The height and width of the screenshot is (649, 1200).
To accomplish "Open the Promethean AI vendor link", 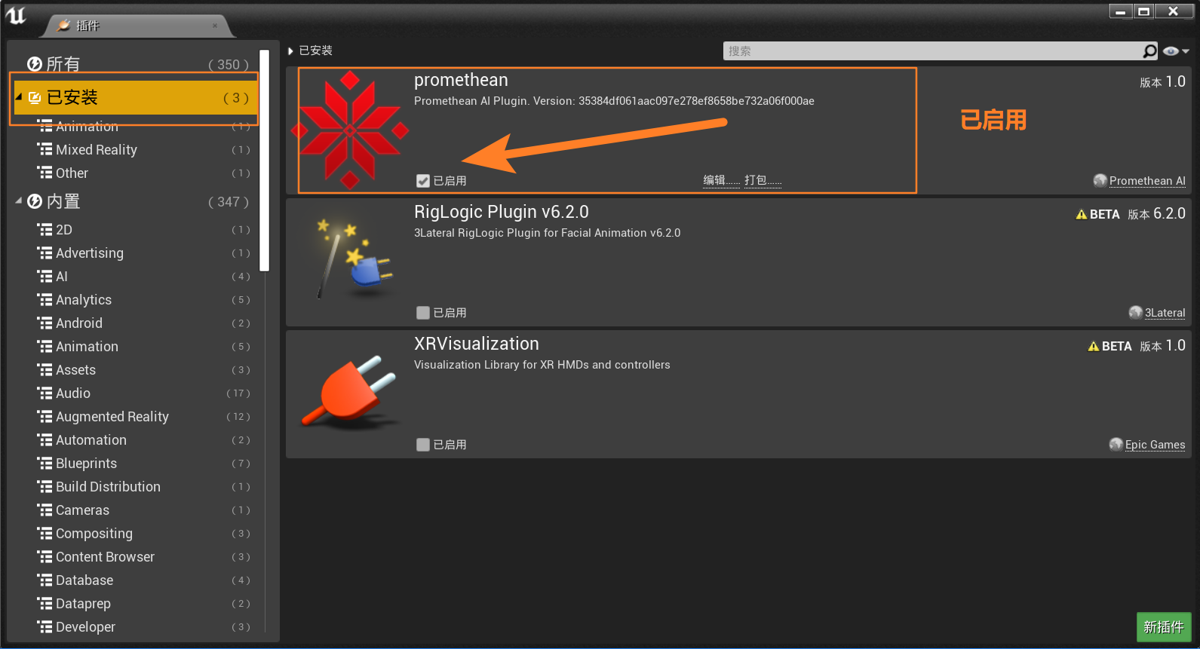I will click(1147, 181).
